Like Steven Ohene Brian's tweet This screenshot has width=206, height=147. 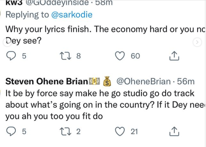tap(120, 132)
